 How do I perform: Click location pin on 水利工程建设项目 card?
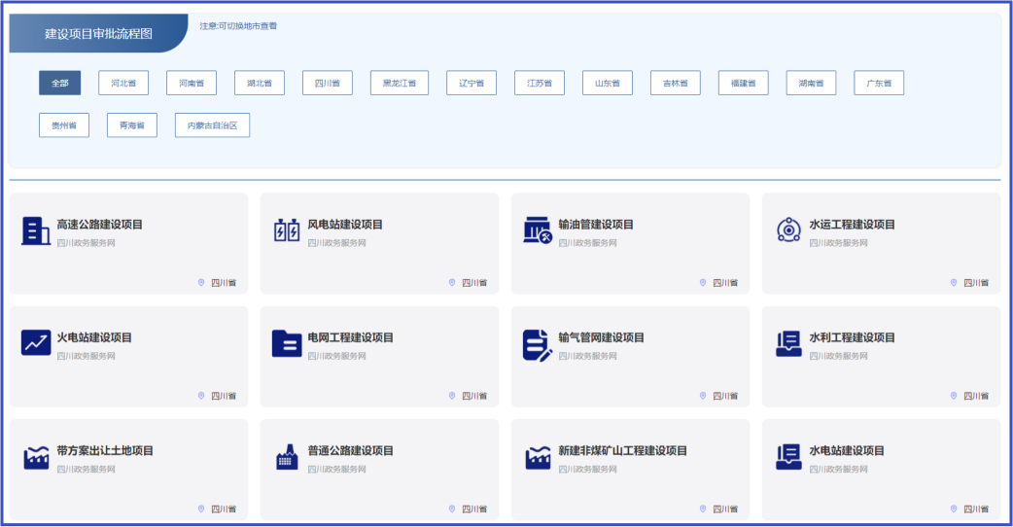[x=954, y=396]
